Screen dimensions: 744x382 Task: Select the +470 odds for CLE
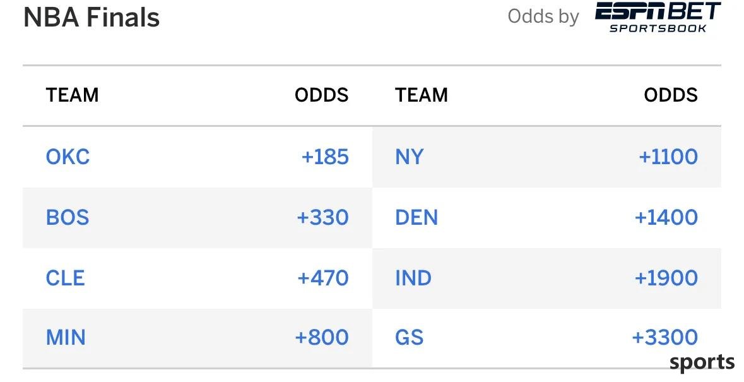point(323,278)
